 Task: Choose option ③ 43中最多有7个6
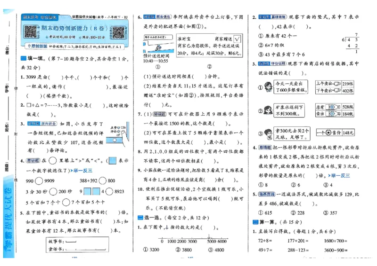pos(281,55)
